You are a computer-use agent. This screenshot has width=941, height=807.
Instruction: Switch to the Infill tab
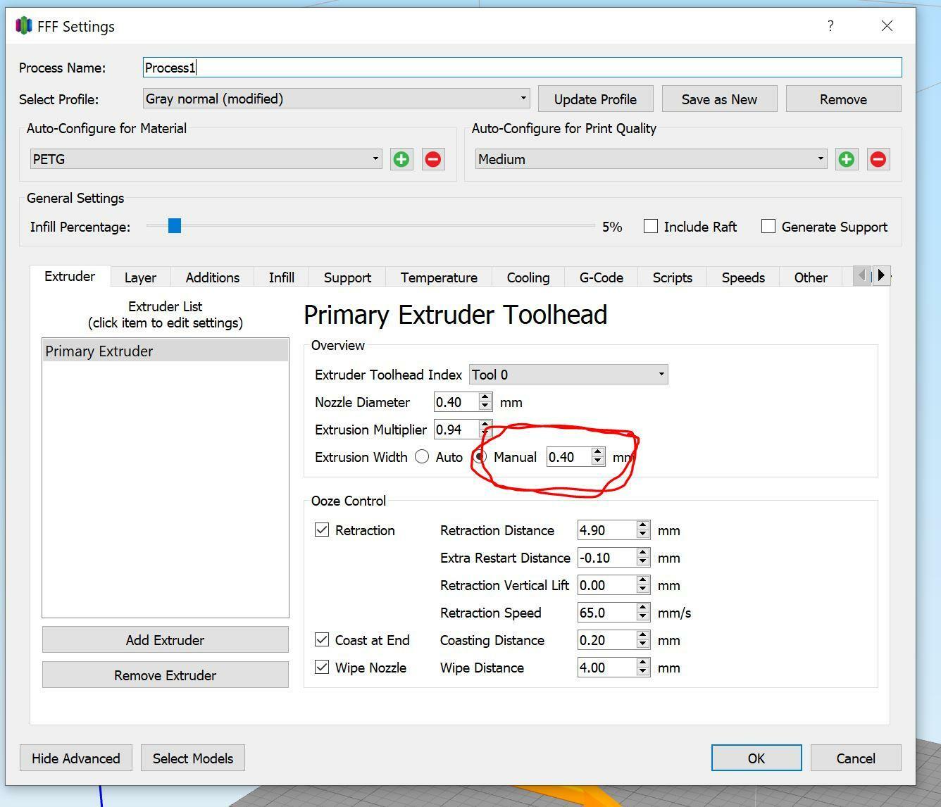[x=282, y=277]
